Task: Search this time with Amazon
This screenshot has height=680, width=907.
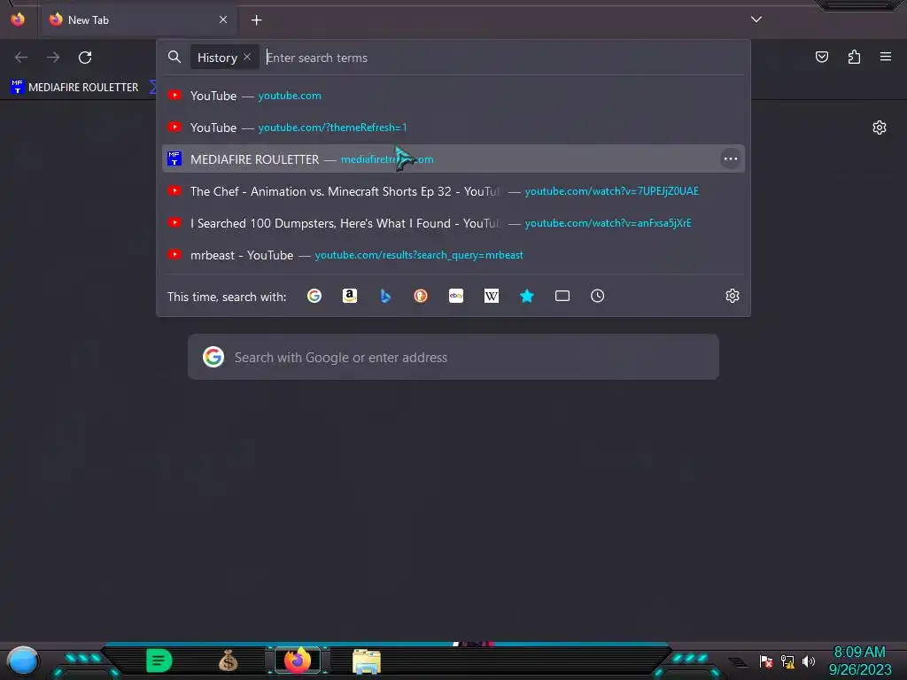Action: [x=349, y=296]
